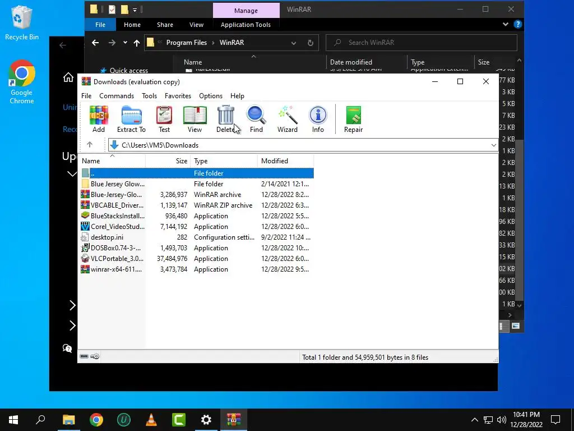574x431 pixels.
Task: Run the Test archive tool
Action: tap(164, 119)
